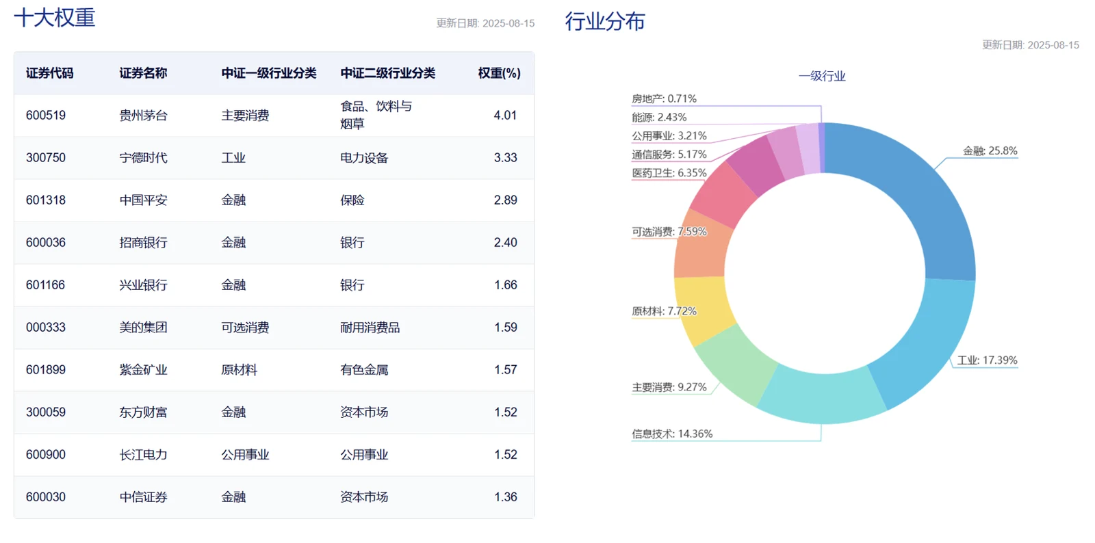Viewport: 1095px width, 543px height.
Task: Click the 招商银行 security name
Action: coord(143,243)
